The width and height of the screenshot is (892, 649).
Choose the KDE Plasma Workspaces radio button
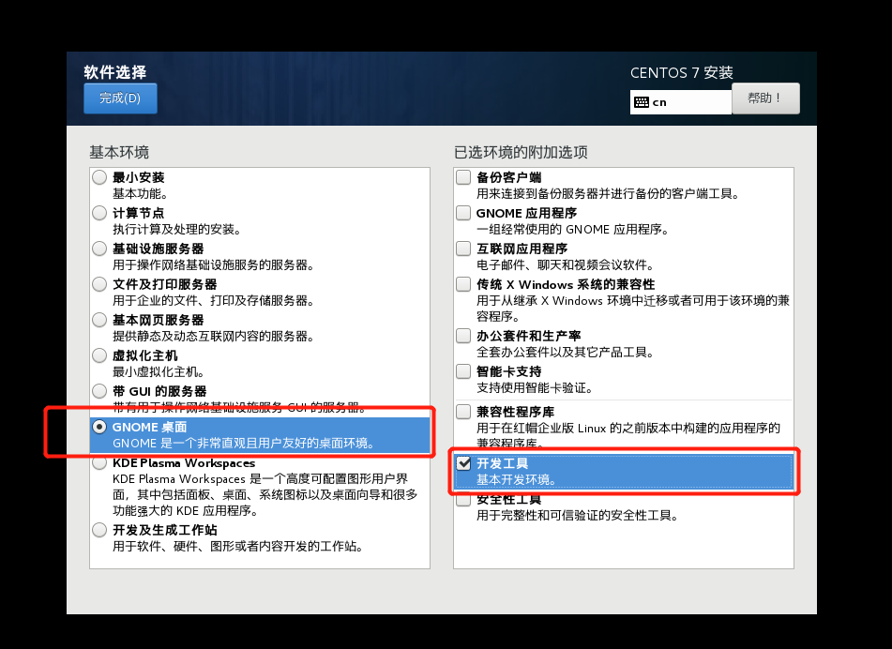coord(99,463)
